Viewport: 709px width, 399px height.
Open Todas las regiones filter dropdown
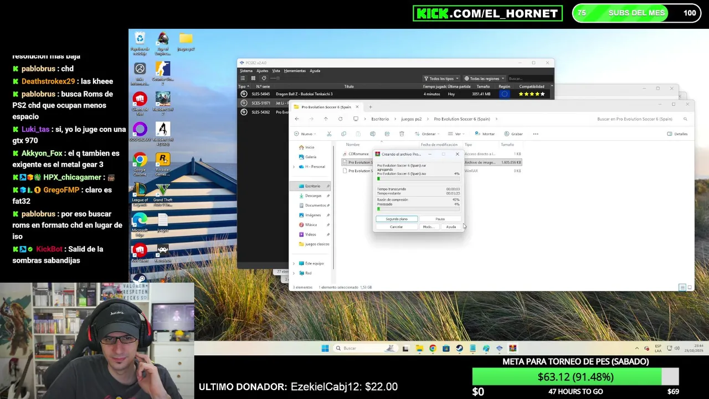(484, 78)
